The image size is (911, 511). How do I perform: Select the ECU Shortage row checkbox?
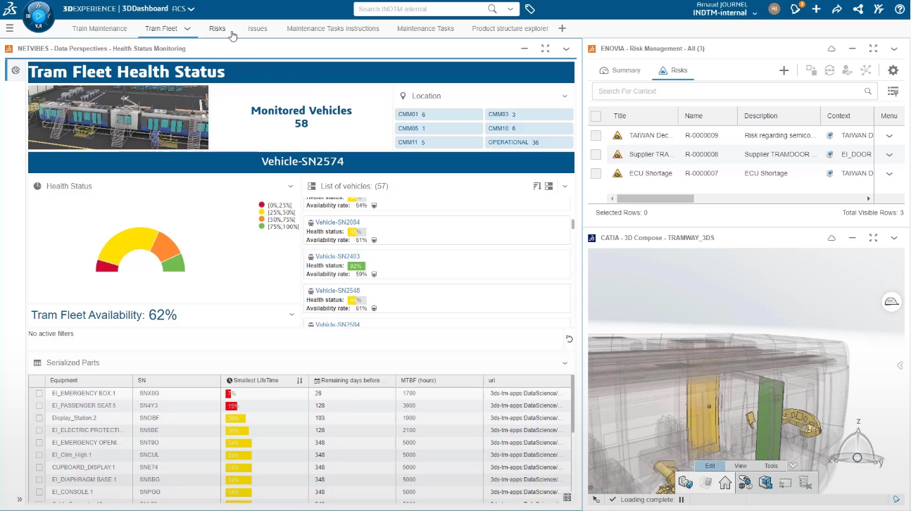tap(596, 173)
